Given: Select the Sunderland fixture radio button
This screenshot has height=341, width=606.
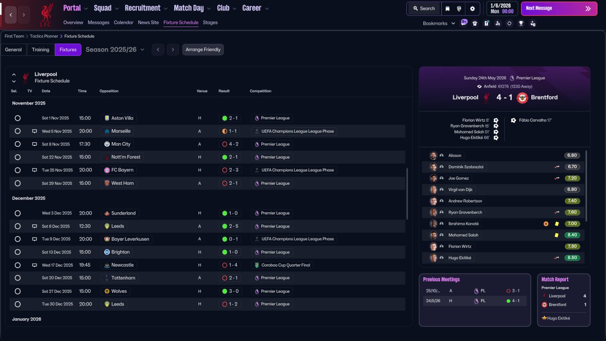Looking at the screenshot, I should point(18,213).
